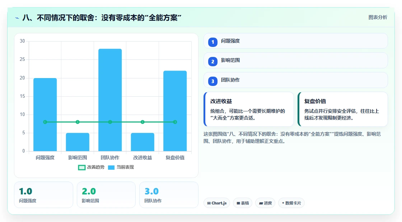Click the 表格 tag
This screenshot has width=402, height=222.
pos(243,203)
